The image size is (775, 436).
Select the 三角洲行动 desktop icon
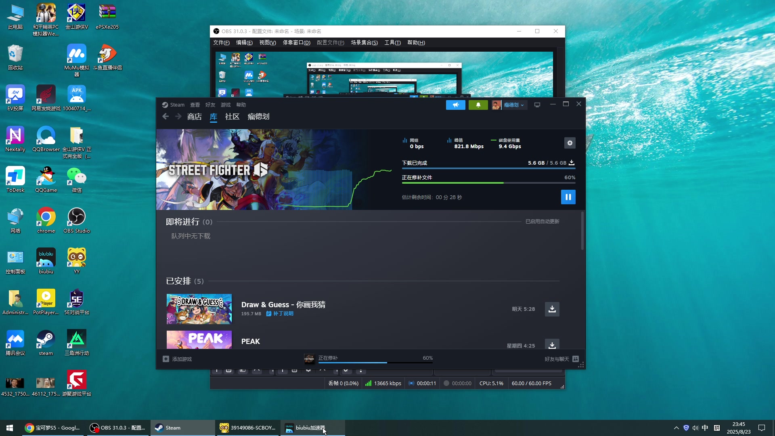(77, 343)
